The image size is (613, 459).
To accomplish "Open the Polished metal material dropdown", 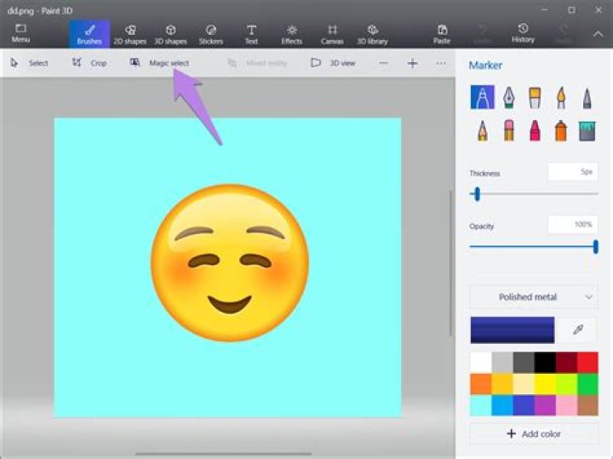I will coord(534,297).
